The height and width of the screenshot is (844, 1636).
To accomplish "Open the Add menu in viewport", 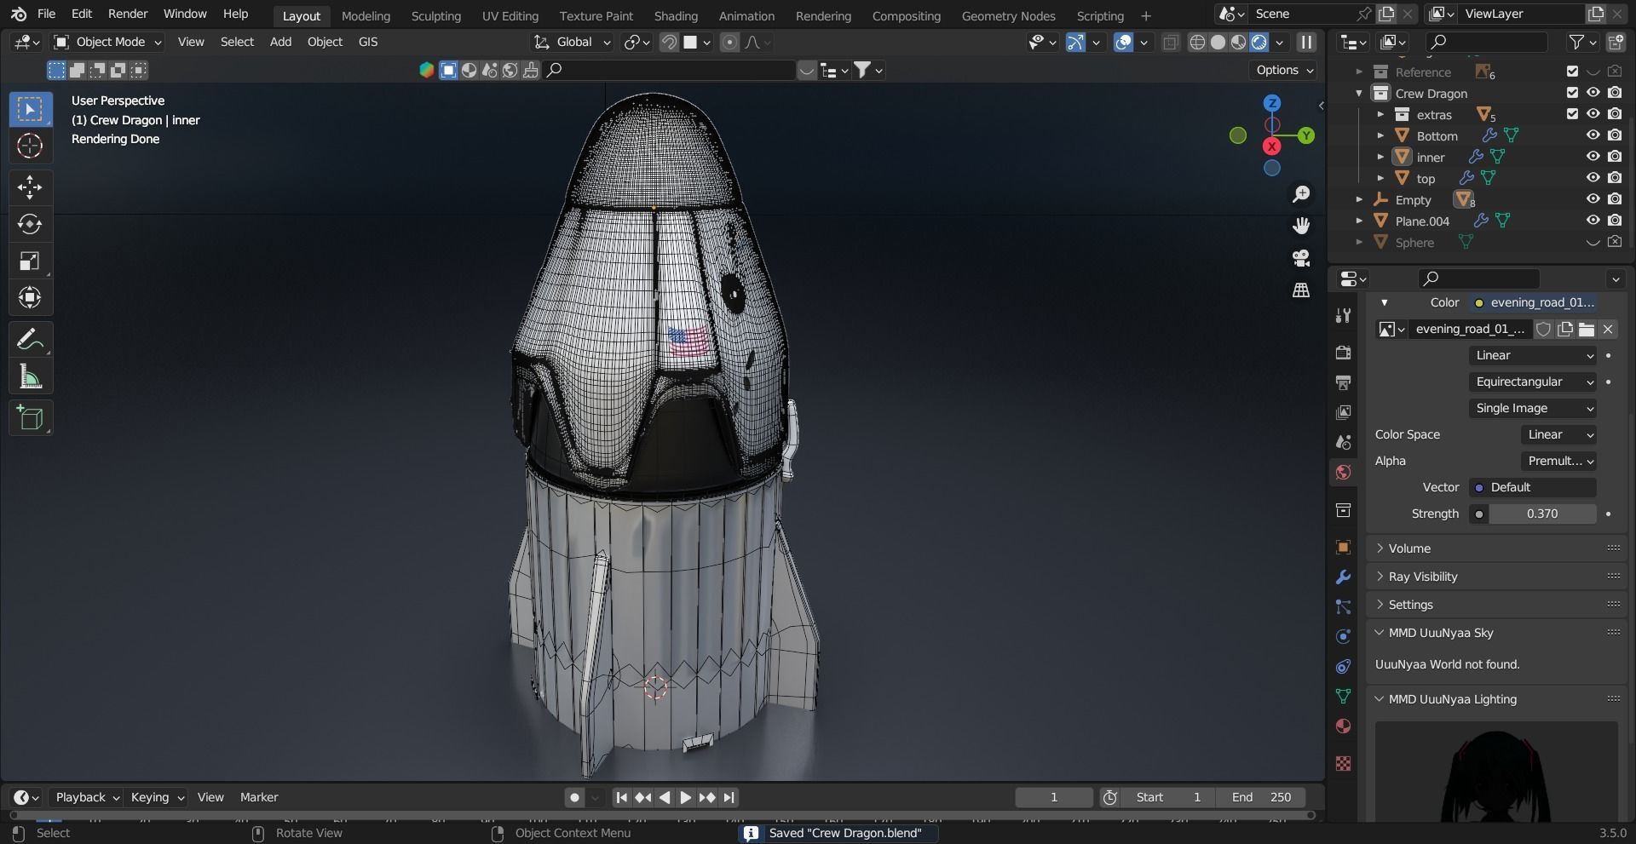I will (280, 42).
